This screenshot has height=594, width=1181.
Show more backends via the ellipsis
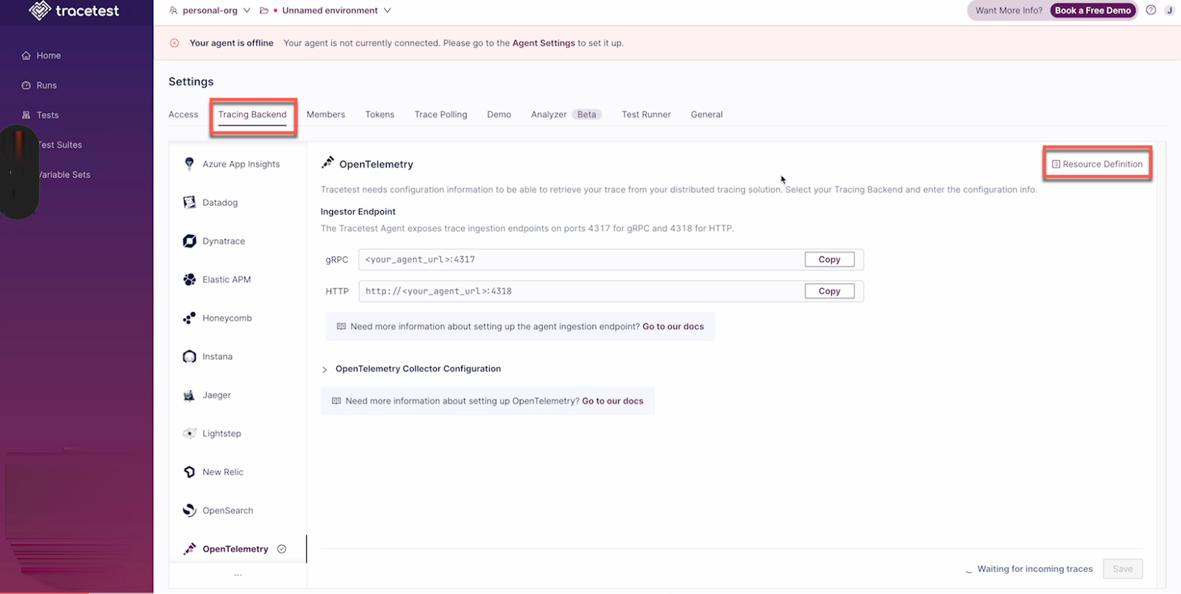coord(238,574)
